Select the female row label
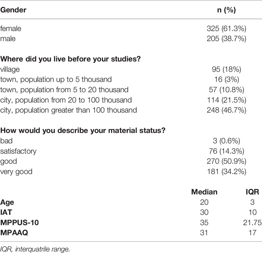Viewport: 262px width, 253px height. coord(11,29)
